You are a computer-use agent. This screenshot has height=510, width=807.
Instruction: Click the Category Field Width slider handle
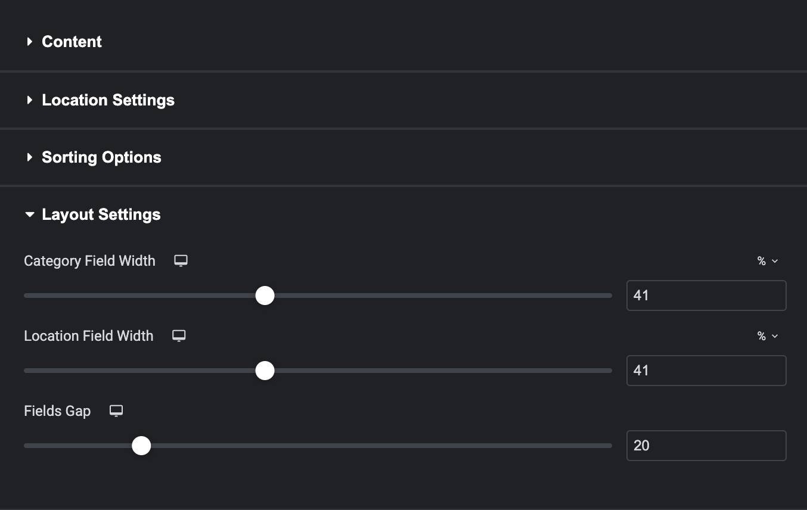265,296
